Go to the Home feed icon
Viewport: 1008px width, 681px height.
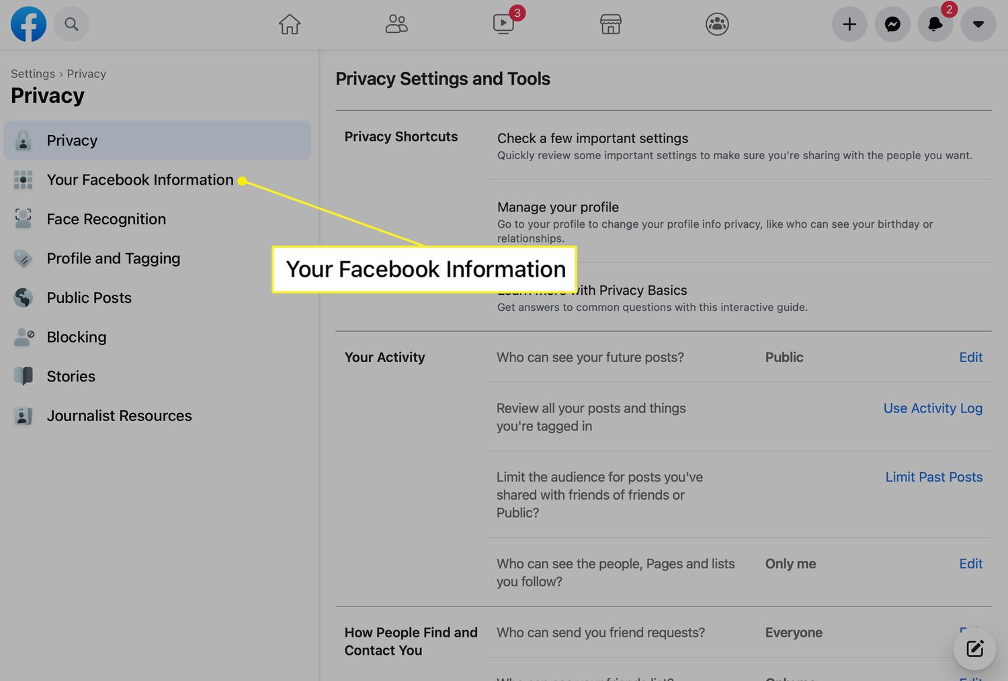click(290, 24)
